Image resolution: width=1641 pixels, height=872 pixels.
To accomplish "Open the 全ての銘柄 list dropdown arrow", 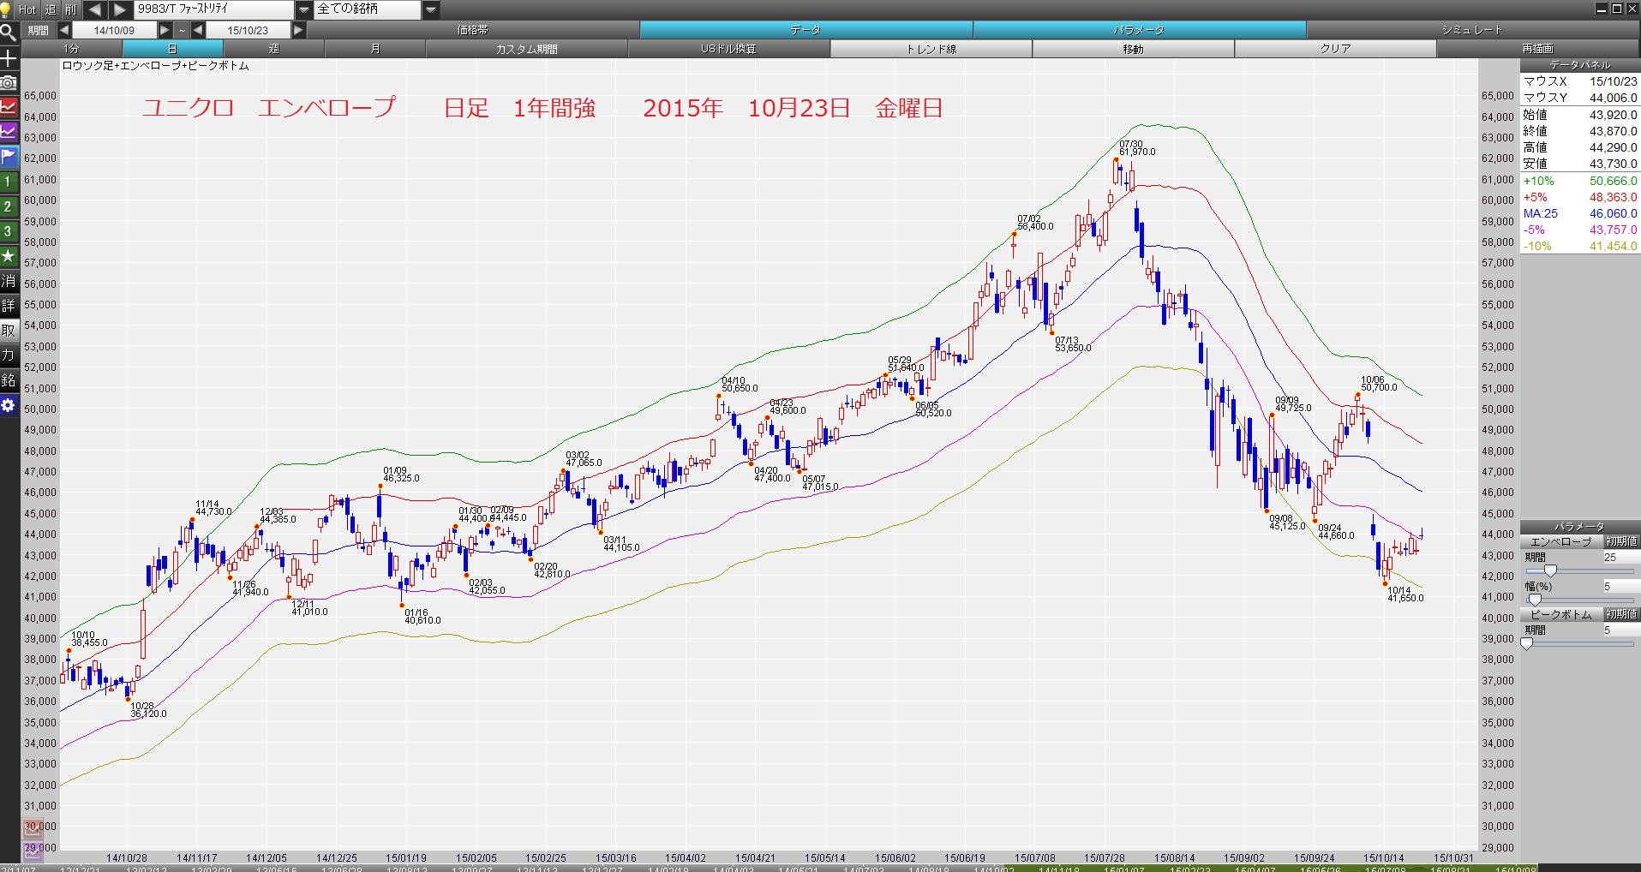I will [431, 9].
